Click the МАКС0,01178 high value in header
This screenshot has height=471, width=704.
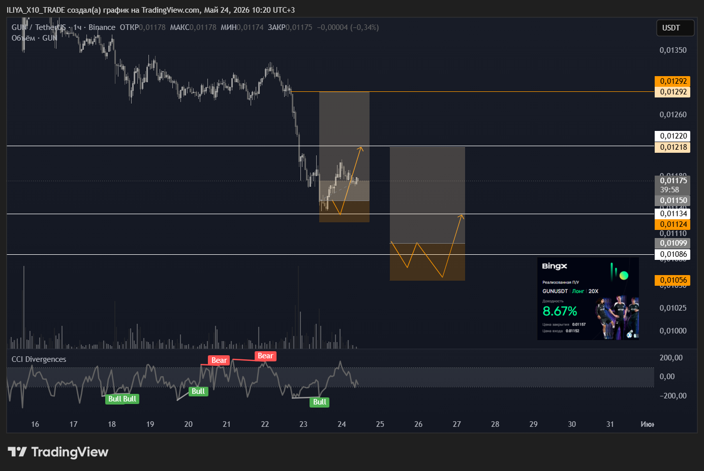coord(193,27)
